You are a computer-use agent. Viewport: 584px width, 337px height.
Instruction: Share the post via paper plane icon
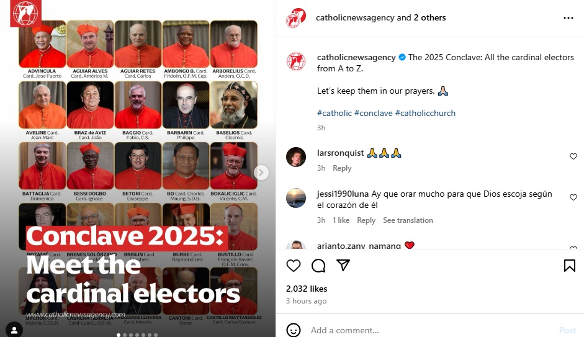343,265
